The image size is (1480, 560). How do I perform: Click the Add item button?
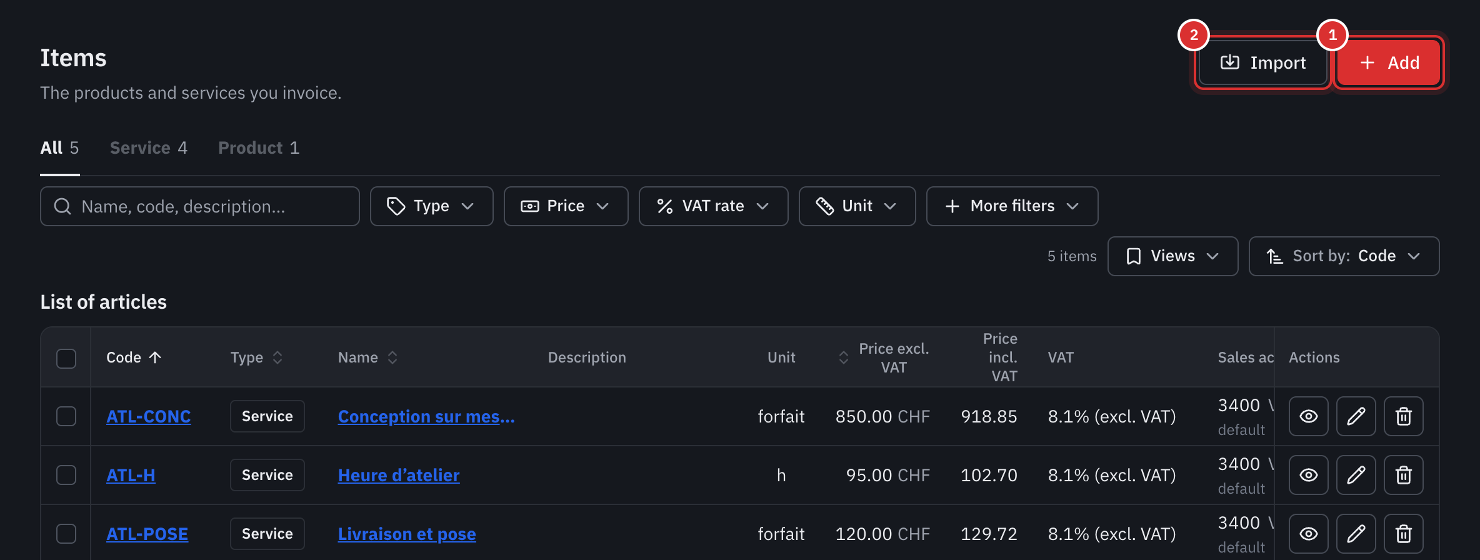1388,62
